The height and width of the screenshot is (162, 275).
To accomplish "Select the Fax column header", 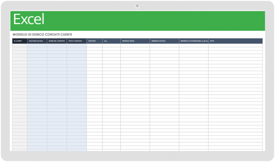I will coord(111,41).
